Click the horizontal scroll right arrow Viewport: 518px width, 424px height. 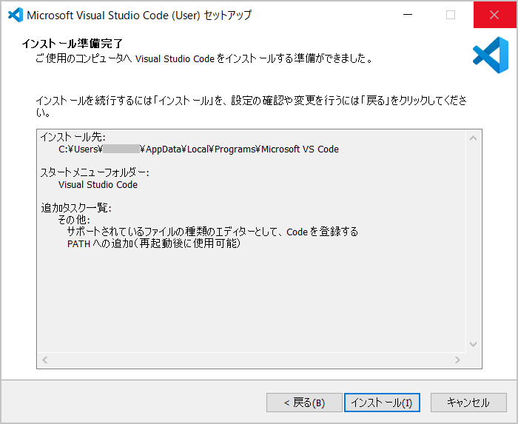[457, 360]
